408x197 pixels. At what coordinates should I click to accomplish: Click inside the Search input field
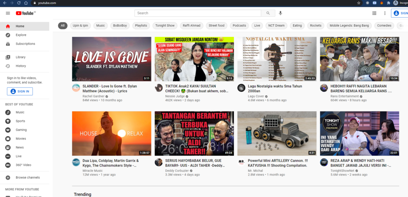tap(197, 13)
